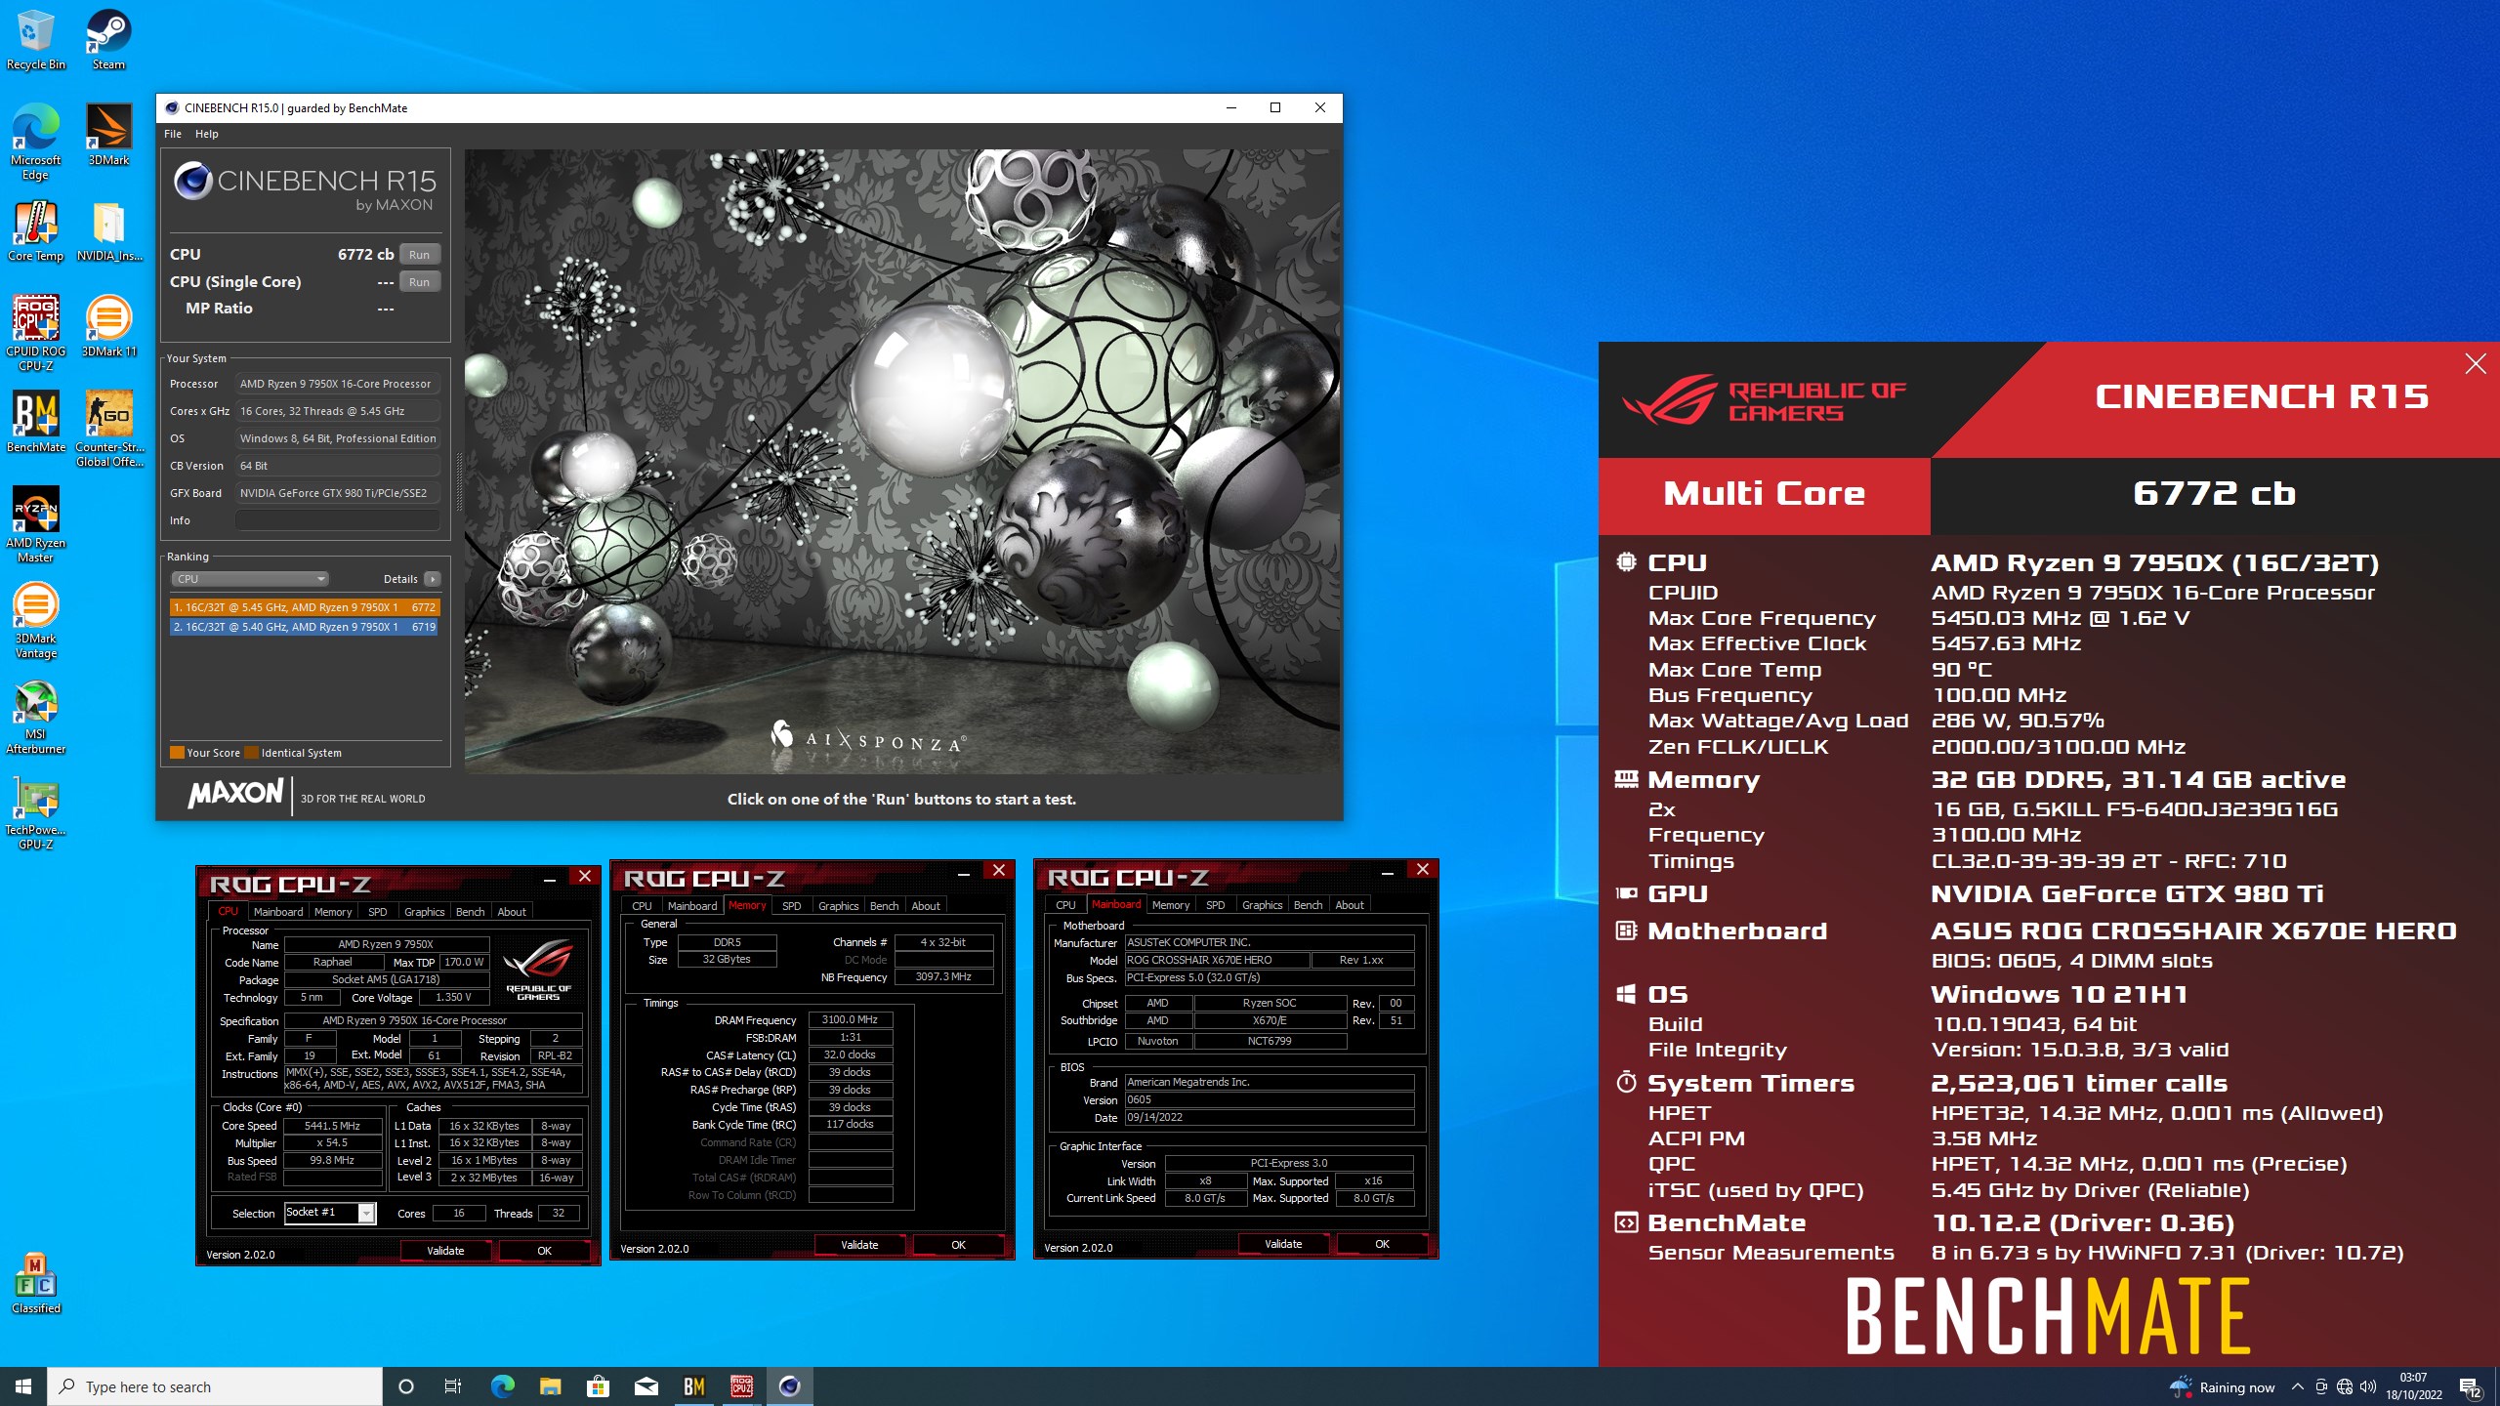Expand the Socket #1 selection dropdown
Viewport: 2500px width, 1406px height.
[x=366, y=1213]
